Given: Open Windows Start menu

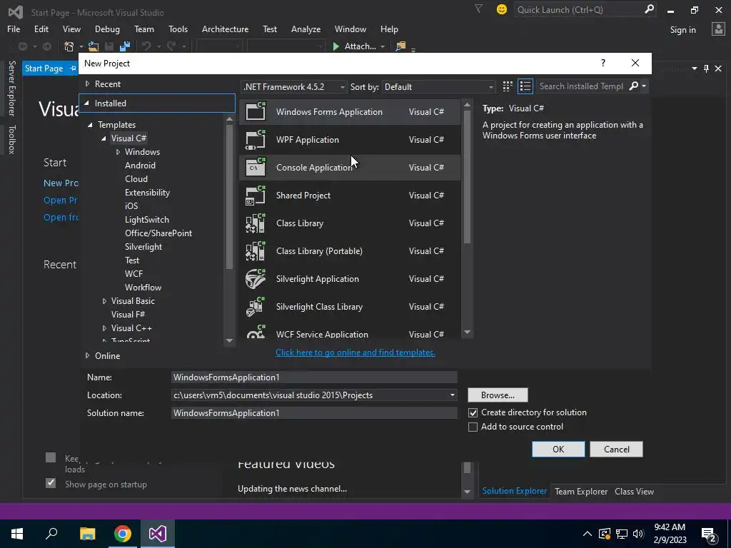Looking at the screenshot, I should point(17,534).
